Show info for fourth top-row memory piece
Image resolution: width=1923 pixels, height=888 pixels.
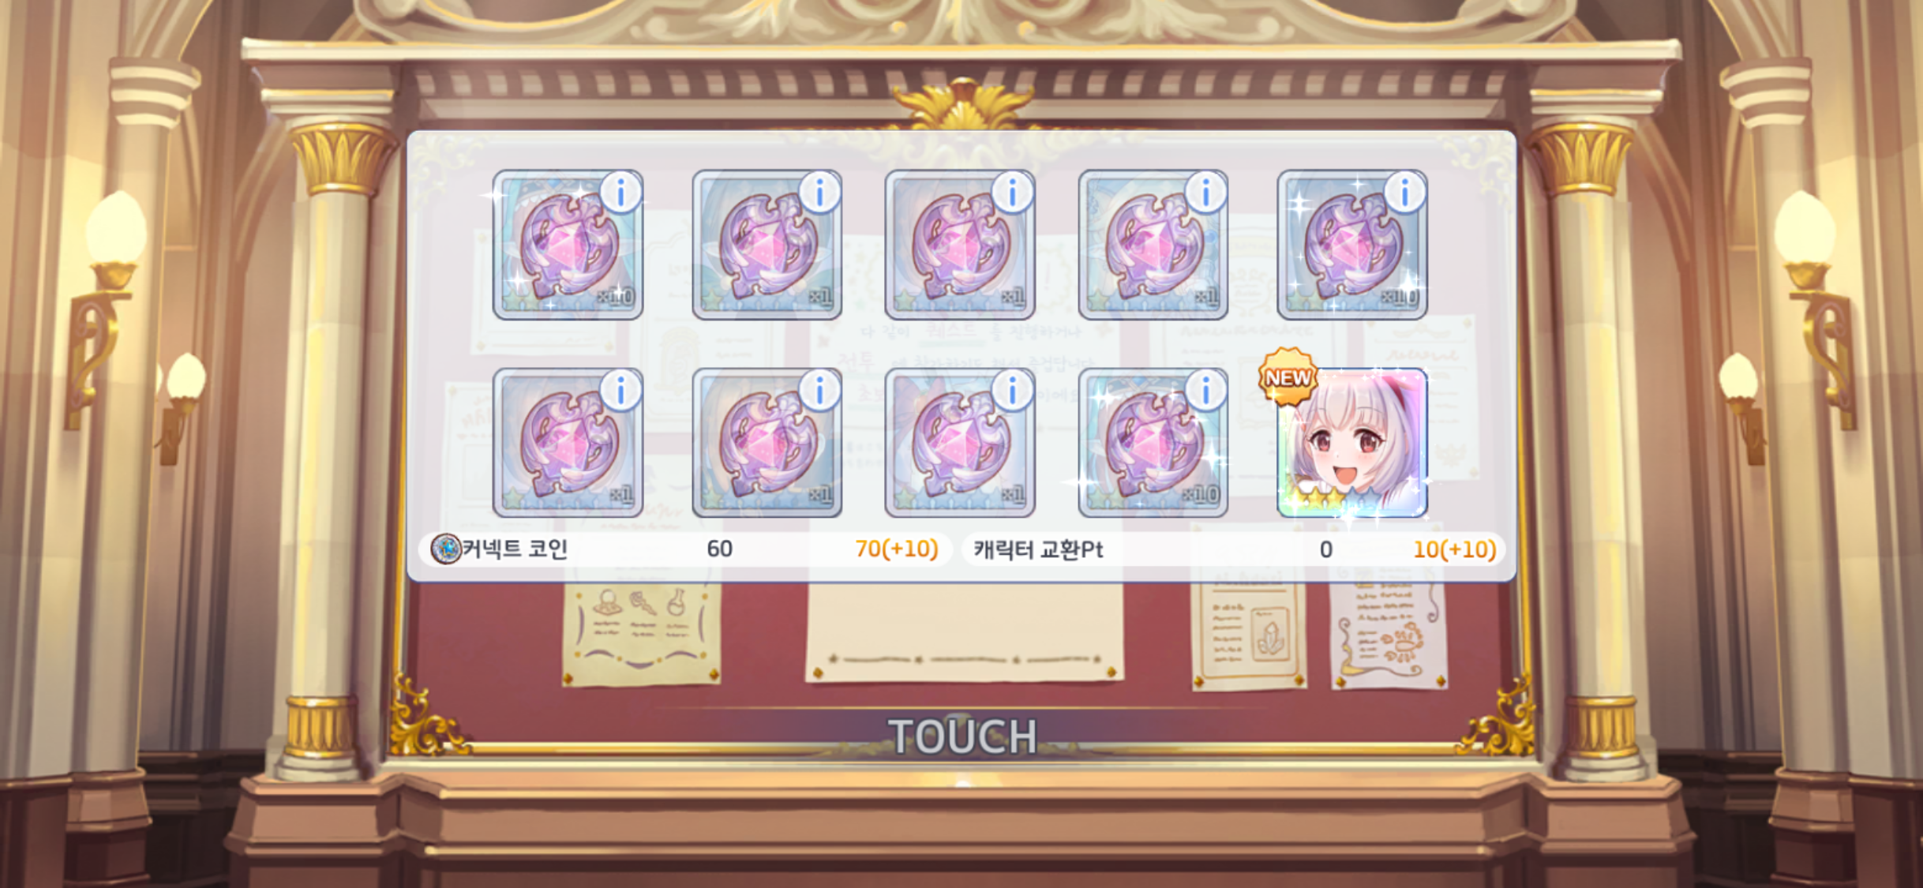(x=1205, y=192)
